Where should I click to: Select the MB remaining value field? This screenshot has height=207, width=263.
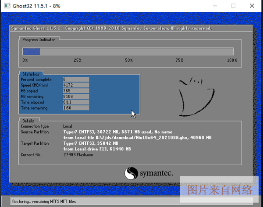click(x=76, y=96)
